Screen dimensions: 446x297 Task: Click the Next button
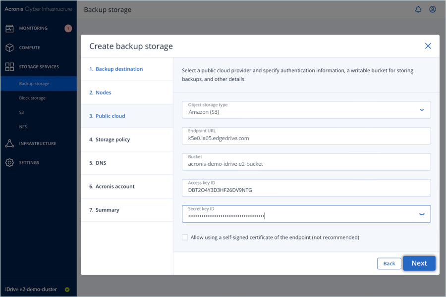coord(419,263)
